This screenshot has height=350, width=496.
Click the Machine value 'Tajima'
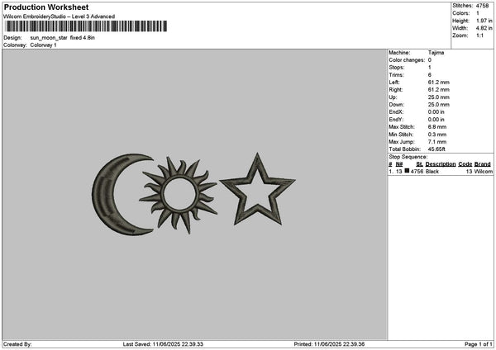[436, 53]
